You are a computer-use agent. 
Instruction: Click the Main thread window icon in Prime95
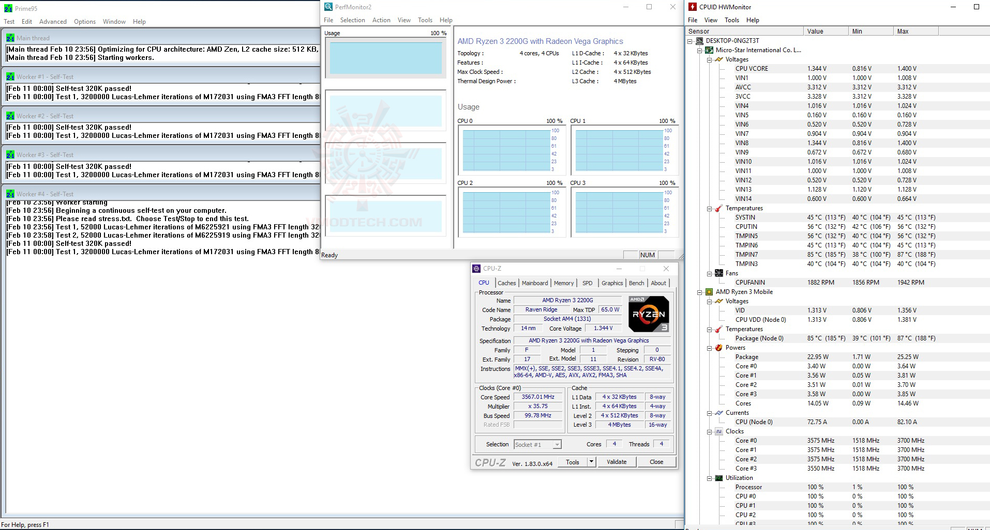point(10,38)
